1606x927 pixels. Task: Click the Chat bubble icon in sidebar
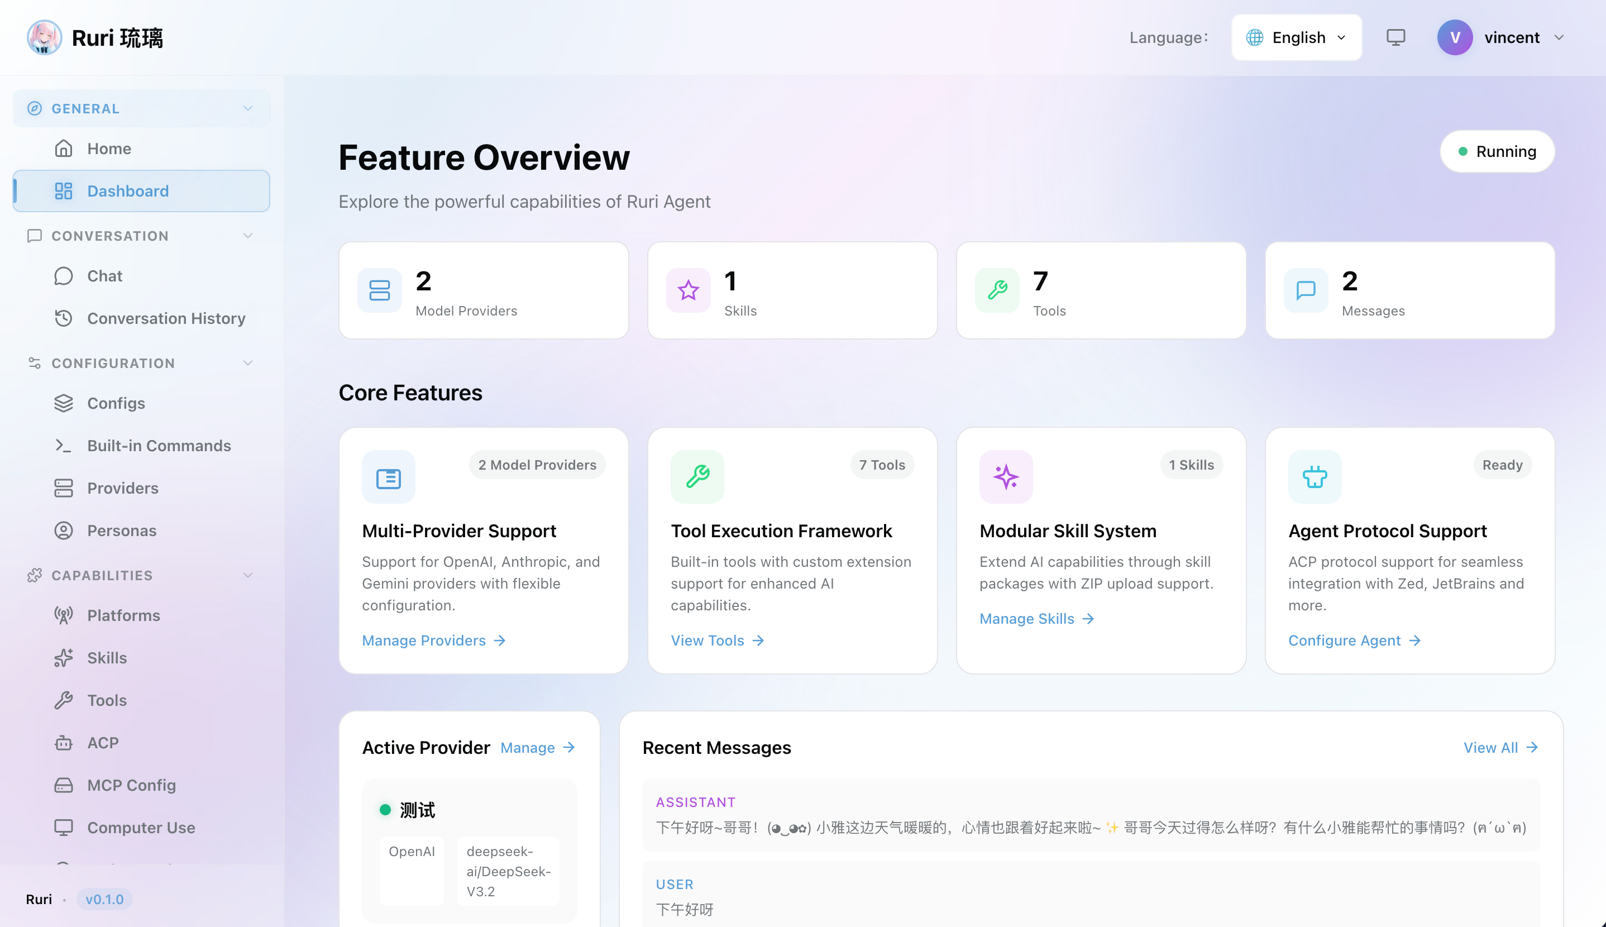pos(64,276)
